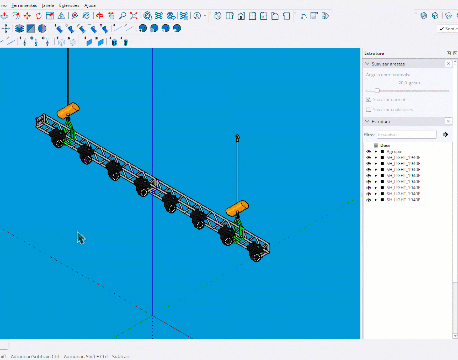
Task: Pick the Paint Bucket tool
Action: [86, 16]
